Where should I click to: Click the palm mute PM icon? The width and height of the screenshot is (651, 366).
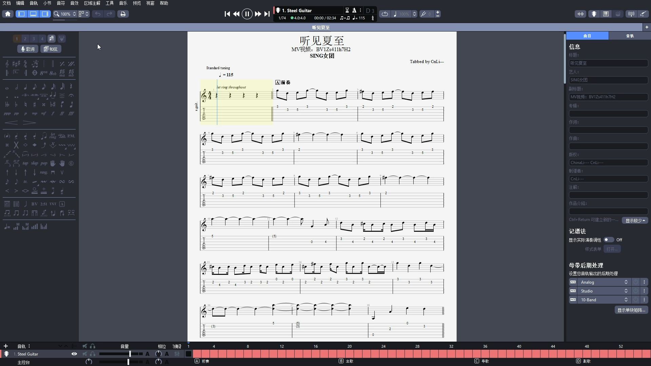71,136
